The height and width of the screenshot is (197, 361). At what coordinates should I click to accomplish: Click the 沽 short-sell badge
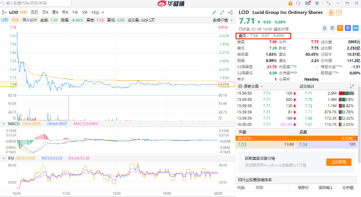pos(339,12)
